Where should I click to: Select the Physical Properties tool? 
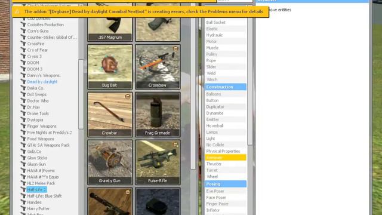point(226,151)
